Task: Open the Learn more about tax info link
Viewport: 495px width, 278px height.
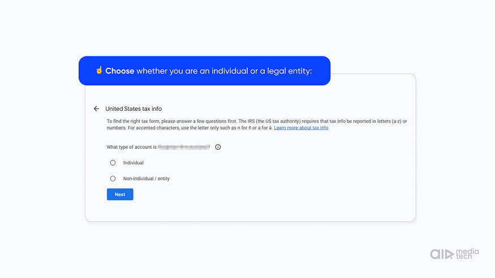Action: pyautogui.click(x=301, y=128)
